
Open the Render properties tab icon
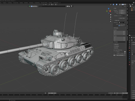coord(129,40)
